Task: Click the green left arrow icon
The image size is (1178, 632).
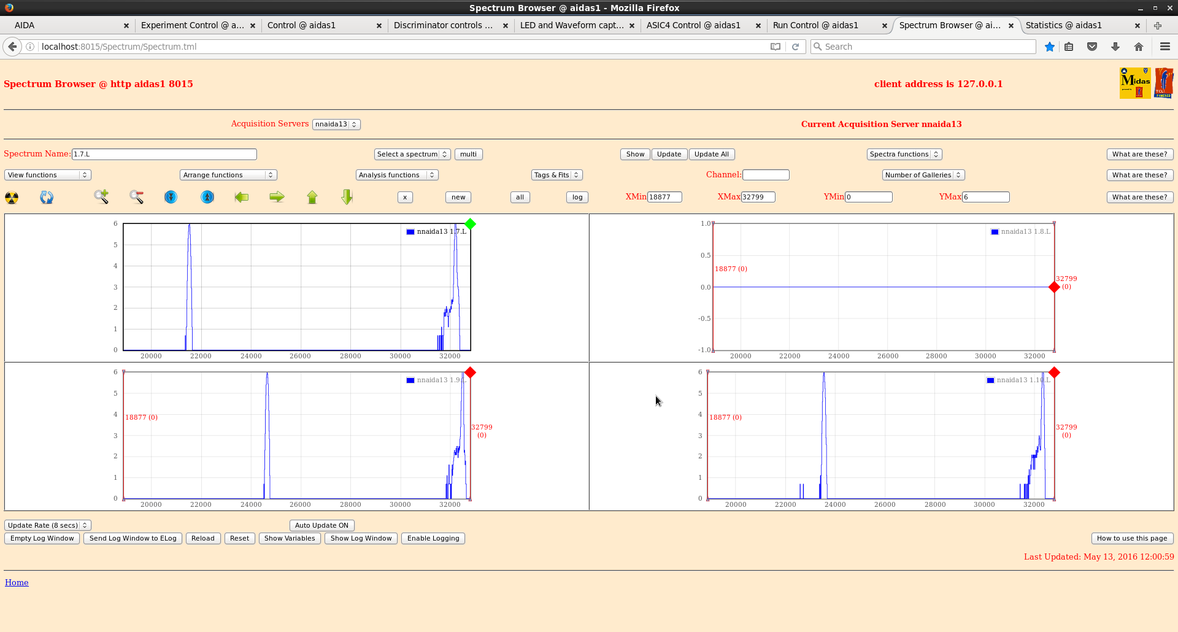Action: coord(242,197)
